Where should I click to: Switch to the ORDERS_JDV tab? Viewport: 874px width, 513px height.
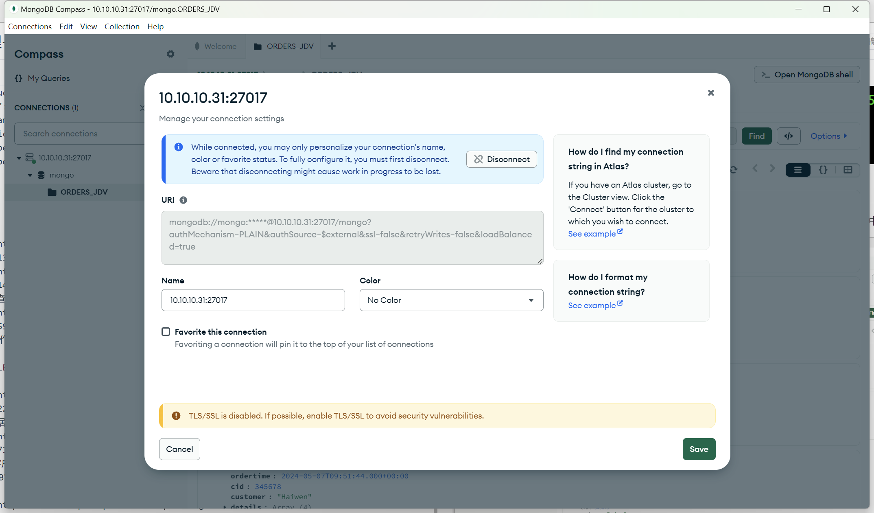click(284, 46)
